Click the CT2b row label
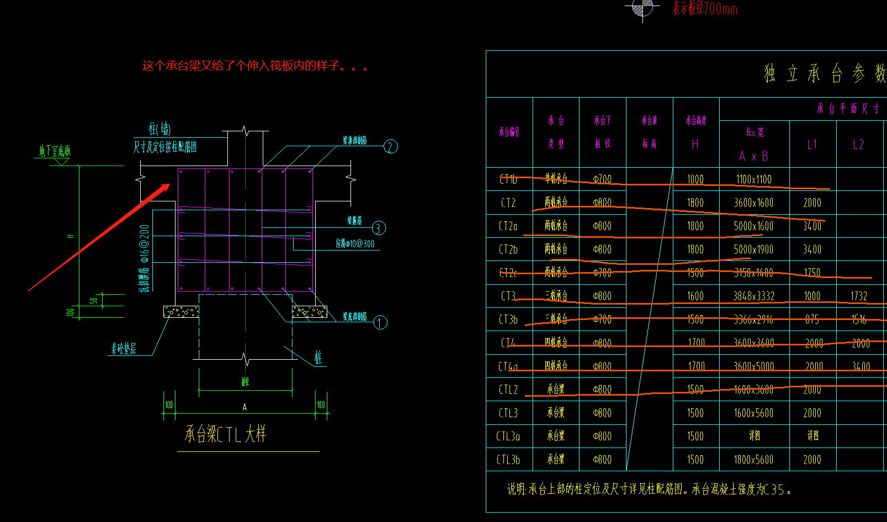The height and width of the screenshot is (522, 887). pyautogui.click(x=508, y=249)
